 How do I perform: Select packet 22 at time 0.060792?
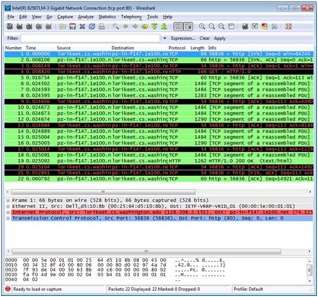(159, 179)
